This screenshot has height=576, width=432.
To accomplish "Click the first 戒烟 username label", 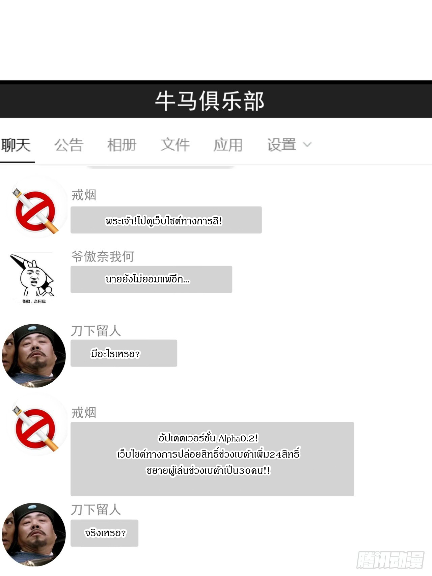I will click(84, 195).
